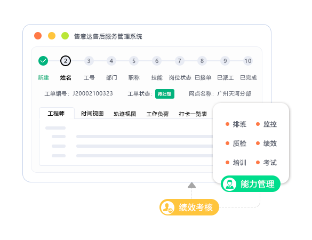Select step 2 circle for 姓名
This screenshot has height=240, width=312.
pyautogui.click(x=66, y=61)
